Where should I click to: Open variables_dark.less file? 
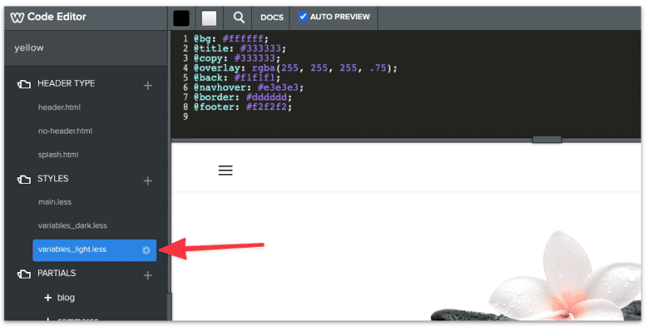[x=72, y=226]
